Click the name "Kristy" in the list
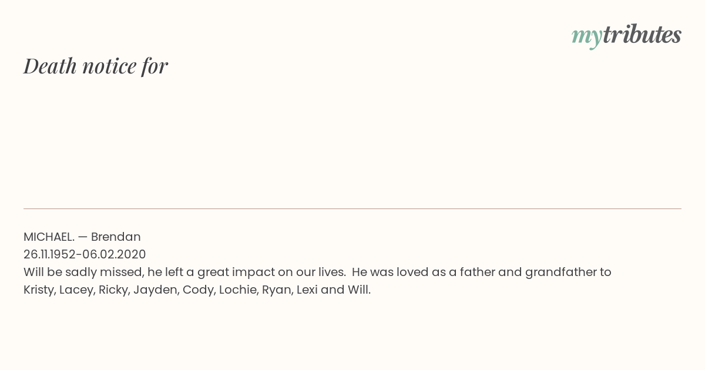The height and width of the screenshot is (370, 705). (x=39, y=290)
